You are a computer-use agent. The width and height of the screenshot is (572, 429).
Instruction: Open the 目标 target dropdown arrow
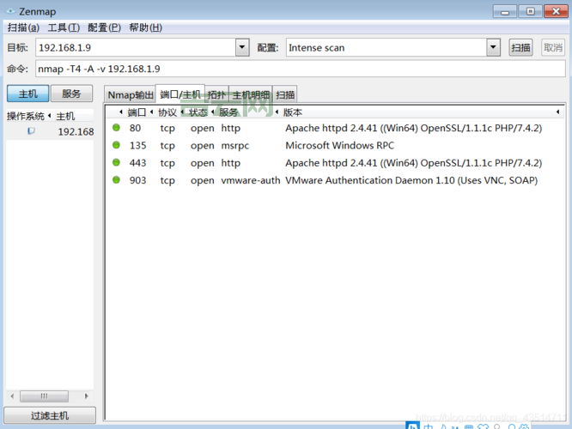coord(241,48)
